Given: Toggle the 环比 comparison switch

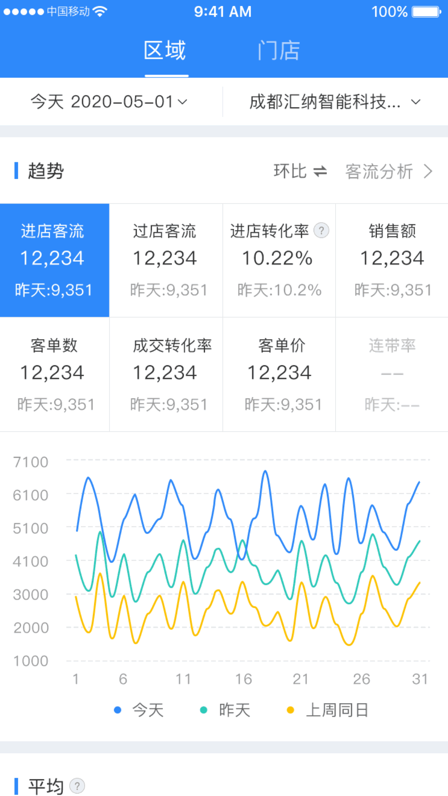Looking at the screenshot, I should 300,171.
